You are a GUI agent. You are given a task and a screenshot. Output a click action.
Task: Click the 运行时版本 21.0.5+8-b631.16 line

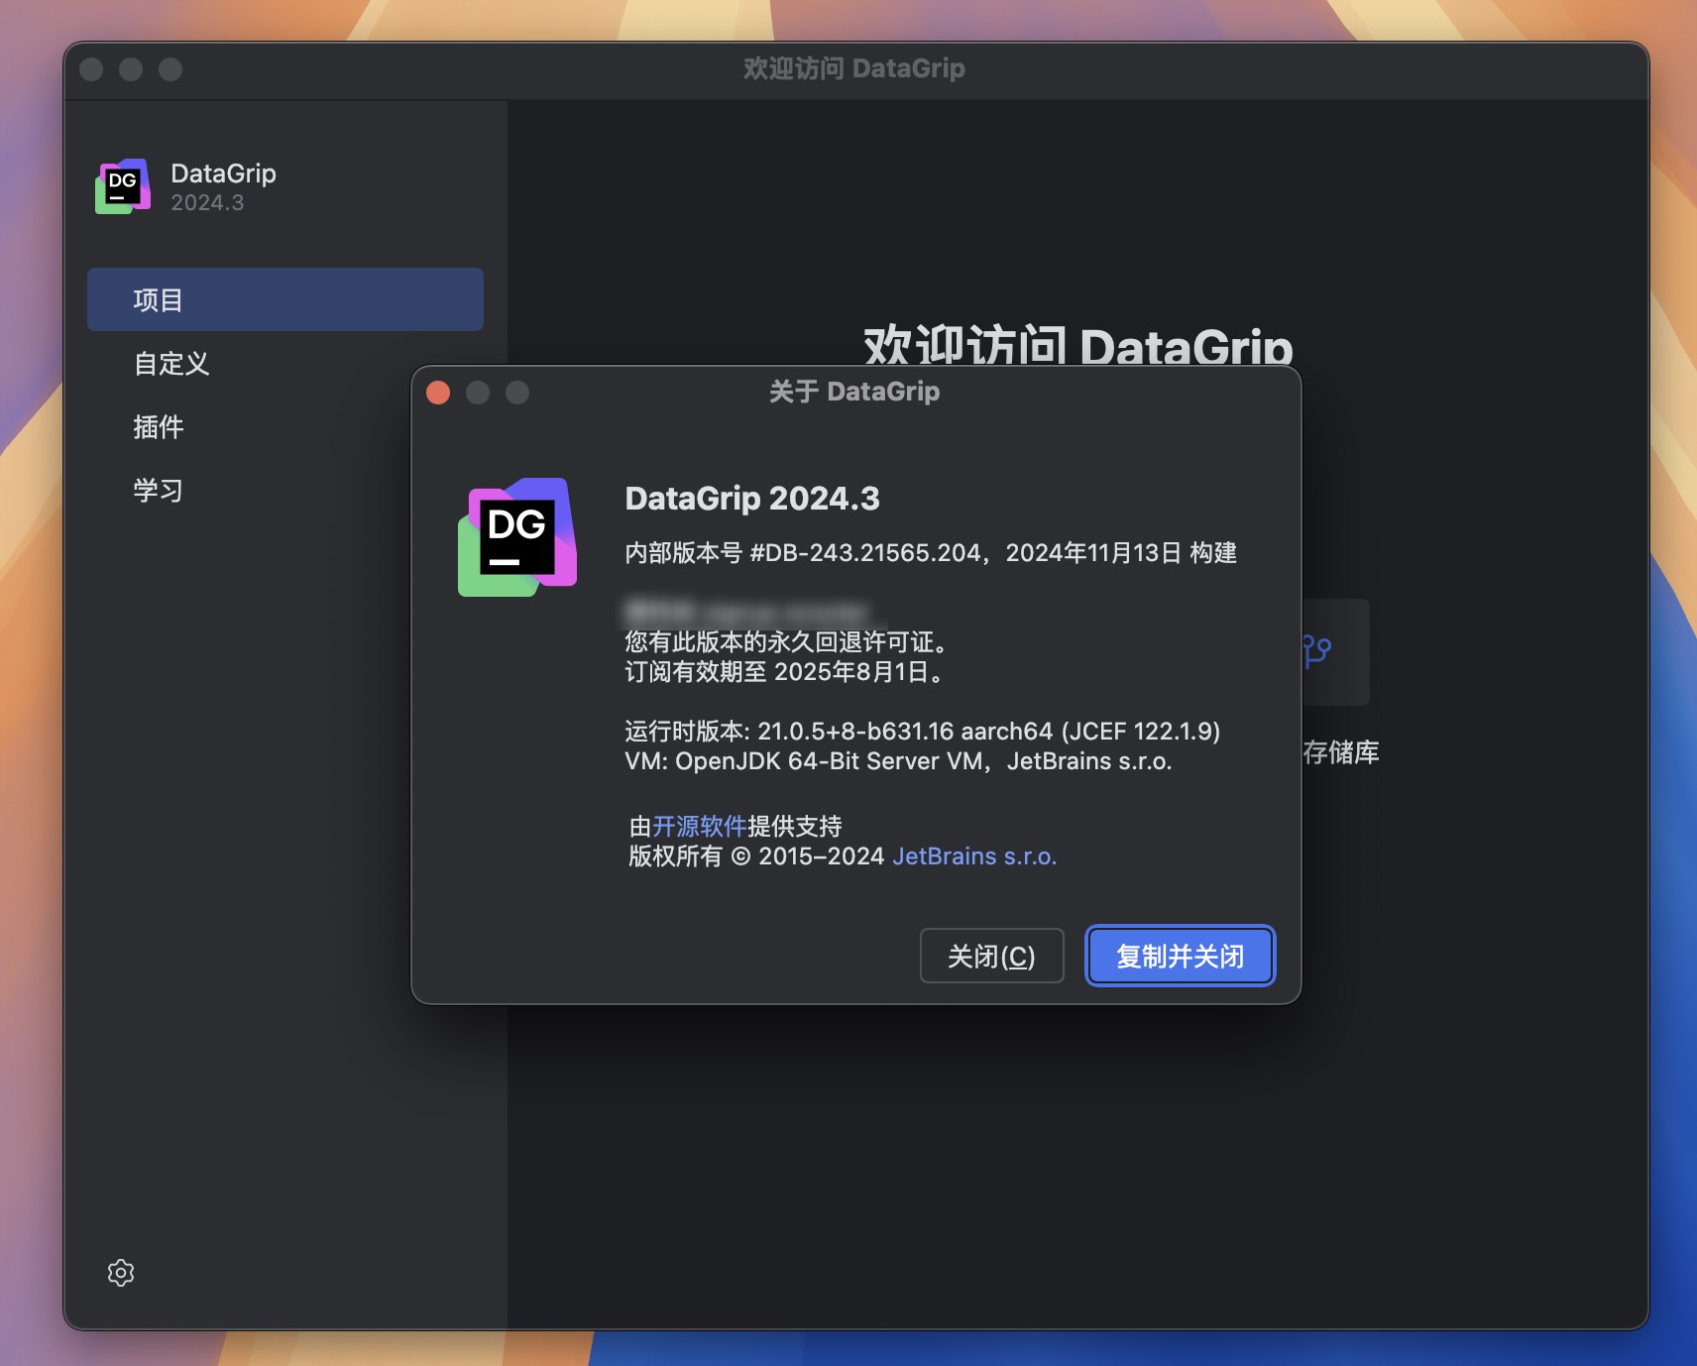[x=922, y=732]
